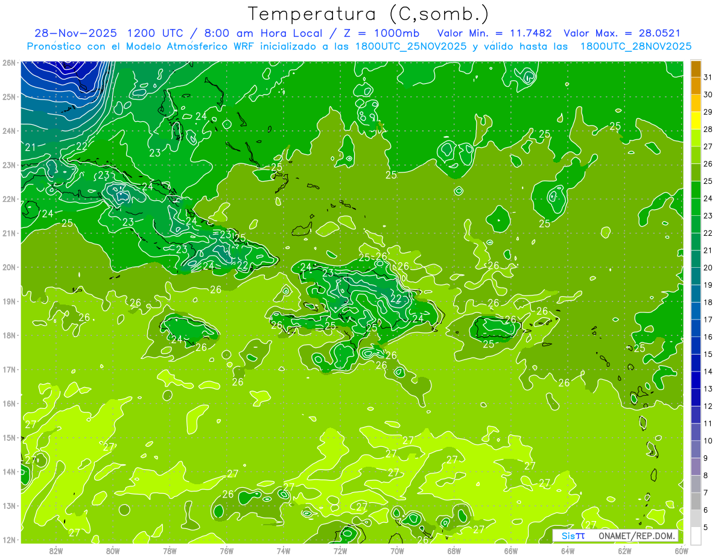The image size is (724, 559).
Task: Click the '74W' longitude axis label
Action: click(284, 551)
